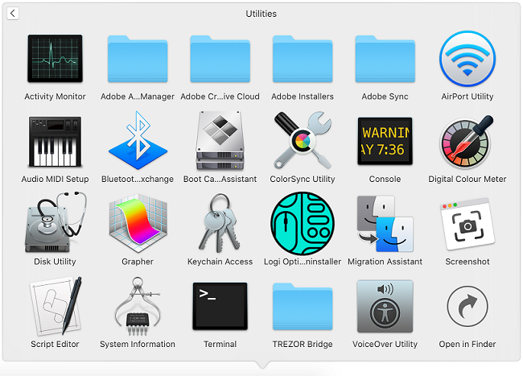Open the TREZOR Bridge folder
Viewport: 523px width, 376px height.
pyautogui.click(x=303, y=307)
